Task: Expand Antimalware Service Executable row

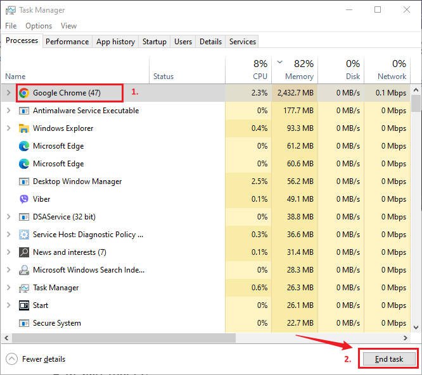Action: (9, 111)
